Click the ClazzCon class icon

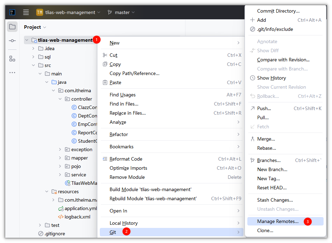[x=74, y=107]
